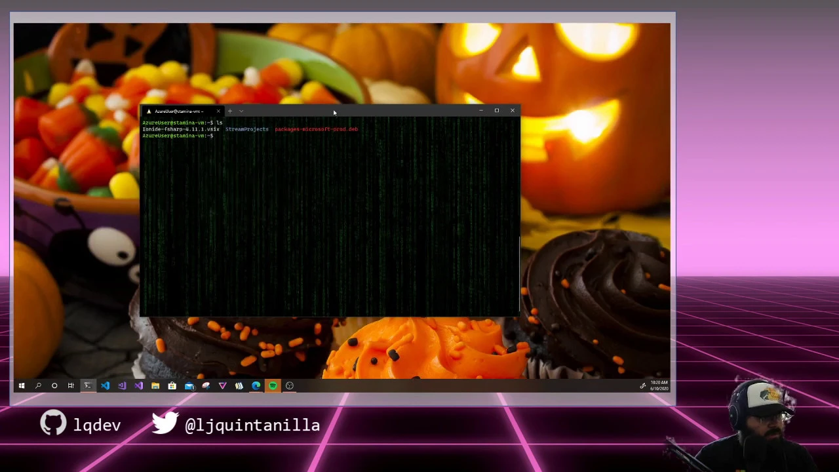
Task: Click system tray icon beside clock
Action: [x=643, y=385]
